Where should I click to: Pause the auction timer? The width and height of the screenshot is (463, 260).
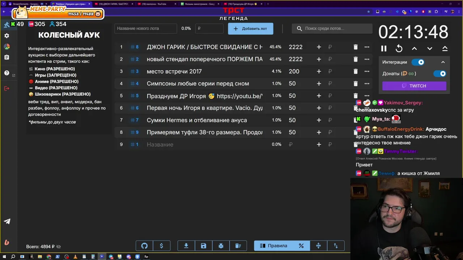click(x=384, y=48)
